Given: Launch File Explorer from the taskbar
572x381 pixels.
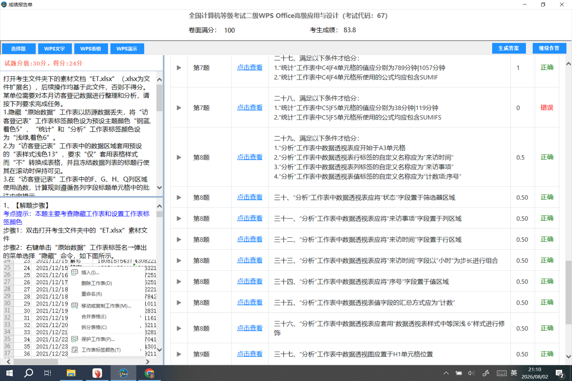Looking at the screenshot, I should (x=71, y=373).
